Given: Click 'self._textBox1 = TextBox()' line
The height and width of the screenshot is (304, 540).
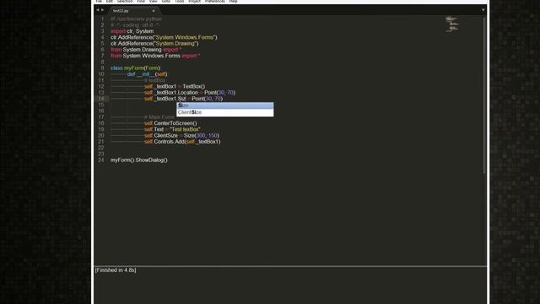Looking at the screenshot, I should (x=175, y=86).
